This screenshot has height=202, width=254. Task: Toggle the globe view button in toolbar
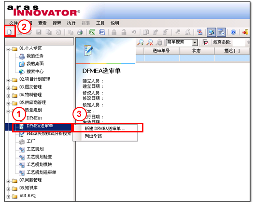click(x=211, y=32)
